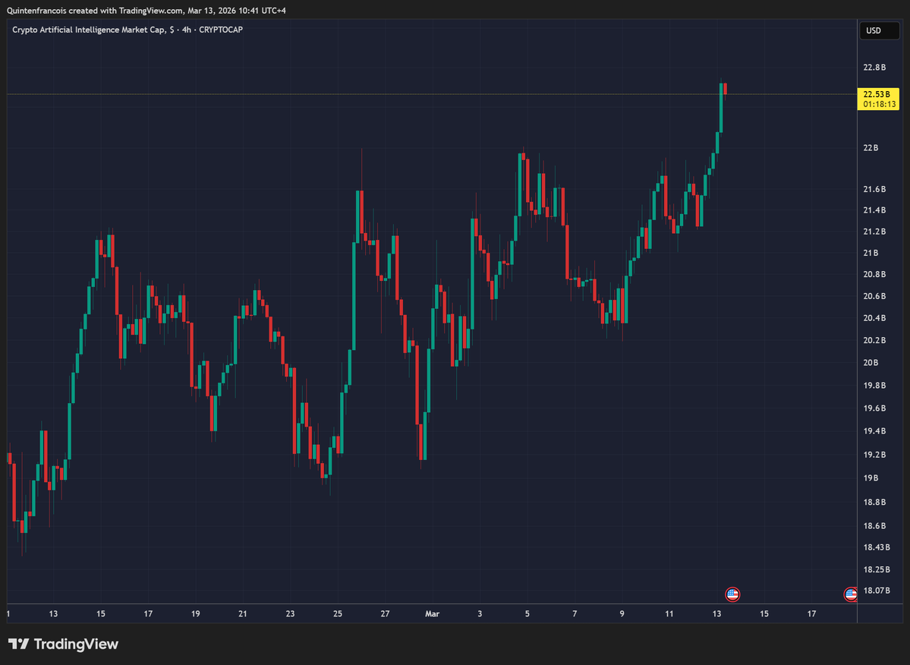
Task: Click the Crypto Artificial Intelligence Market Cap title
Action: click(x=89, y=30)
